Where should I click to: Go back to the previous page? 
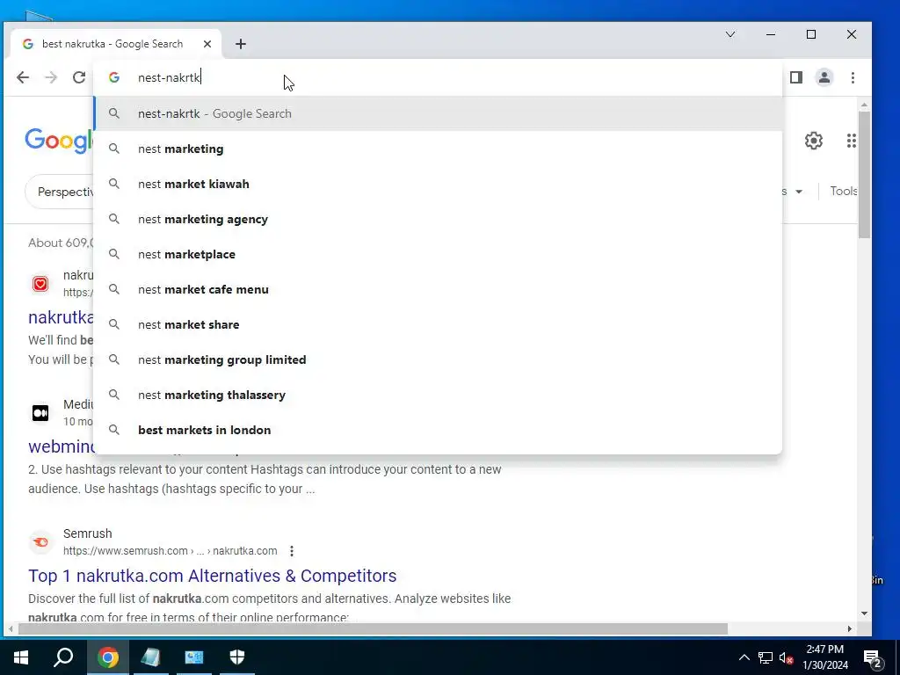click(22, 77)
